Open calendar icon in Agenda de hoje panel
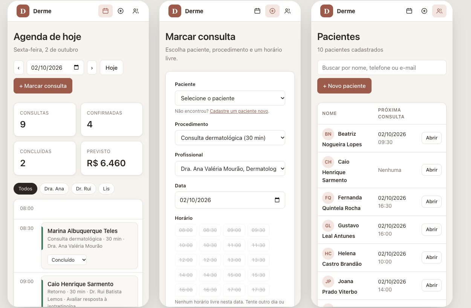This screenshot has height=308, width=471. (106, 11)
